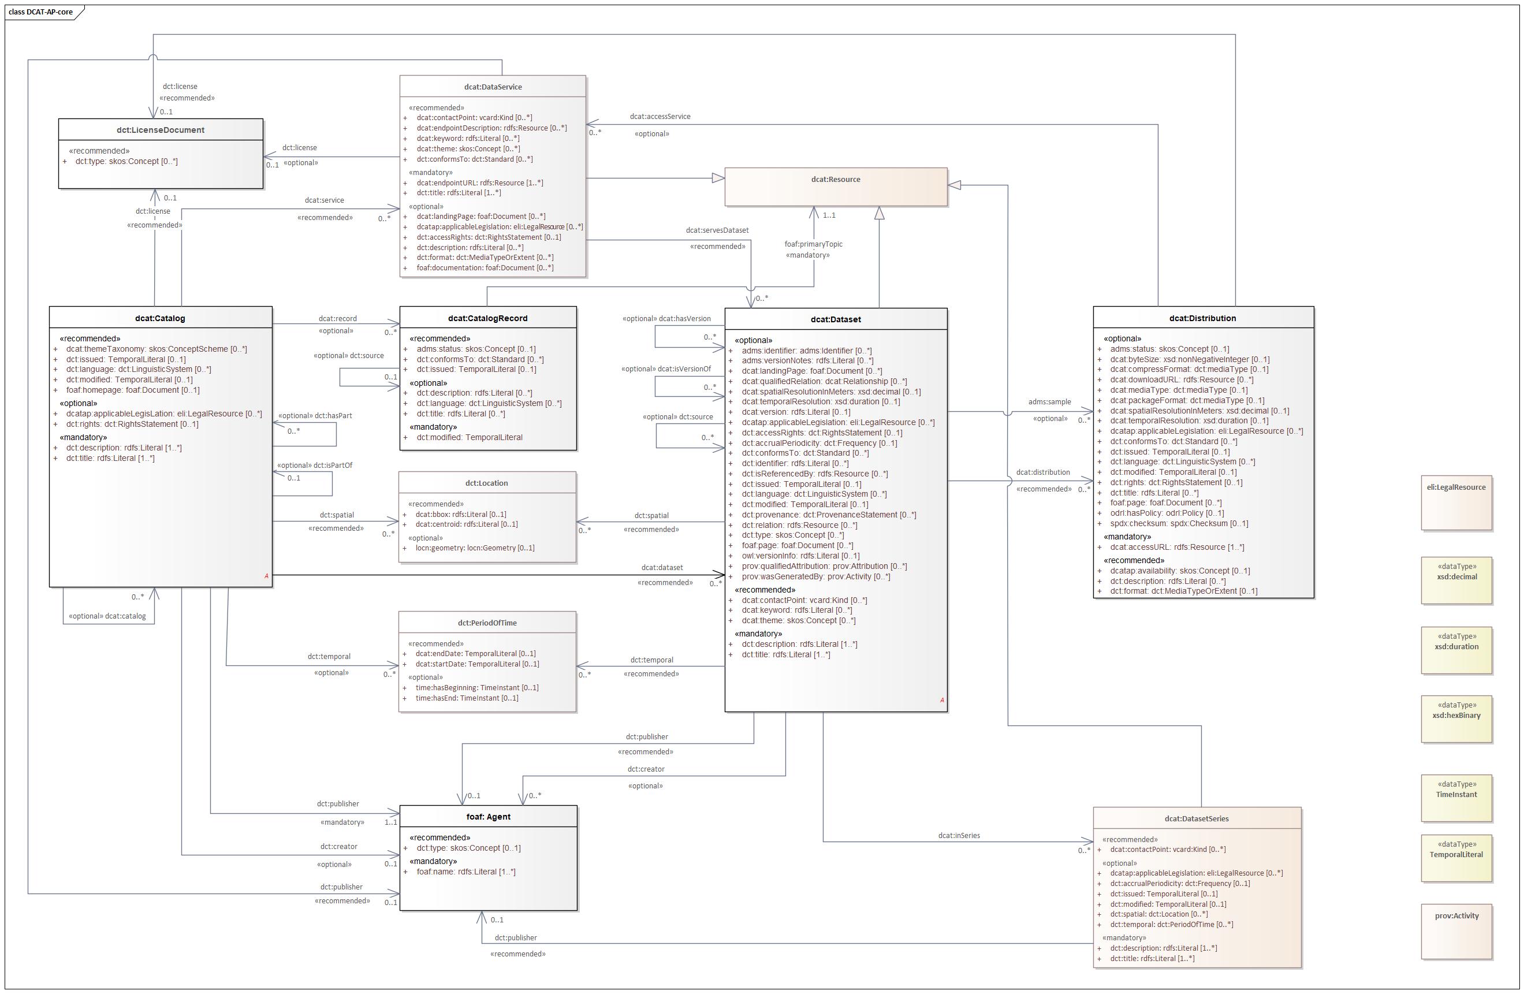The image size is (1524, 994).
Task: Click the dcat:accessService association label
Action: 659,117
